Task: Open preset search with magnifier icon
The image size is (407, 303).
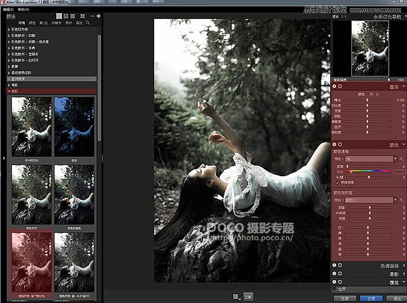Action: (88, 22)
